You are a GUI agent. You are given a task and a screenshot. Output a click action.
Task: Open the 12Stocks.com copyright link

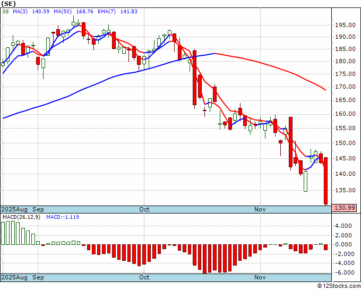[x=339, y=286]
